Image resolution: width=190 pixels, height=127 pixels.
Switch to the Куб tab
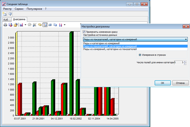click(6, 20)
